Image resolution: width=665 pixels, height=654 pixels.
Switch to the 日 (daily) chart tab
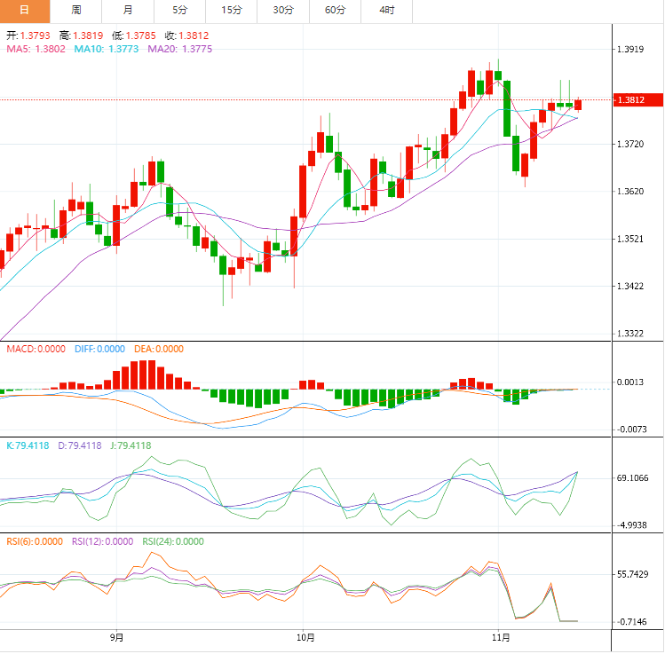(x=24, y=10)
